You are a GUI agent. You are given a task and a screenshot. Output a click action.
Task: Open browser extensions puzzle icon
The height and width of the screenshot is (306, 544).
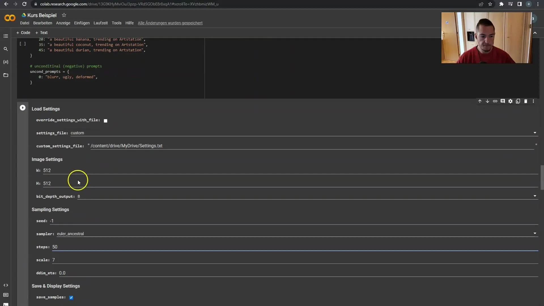[x=501, y=4]
